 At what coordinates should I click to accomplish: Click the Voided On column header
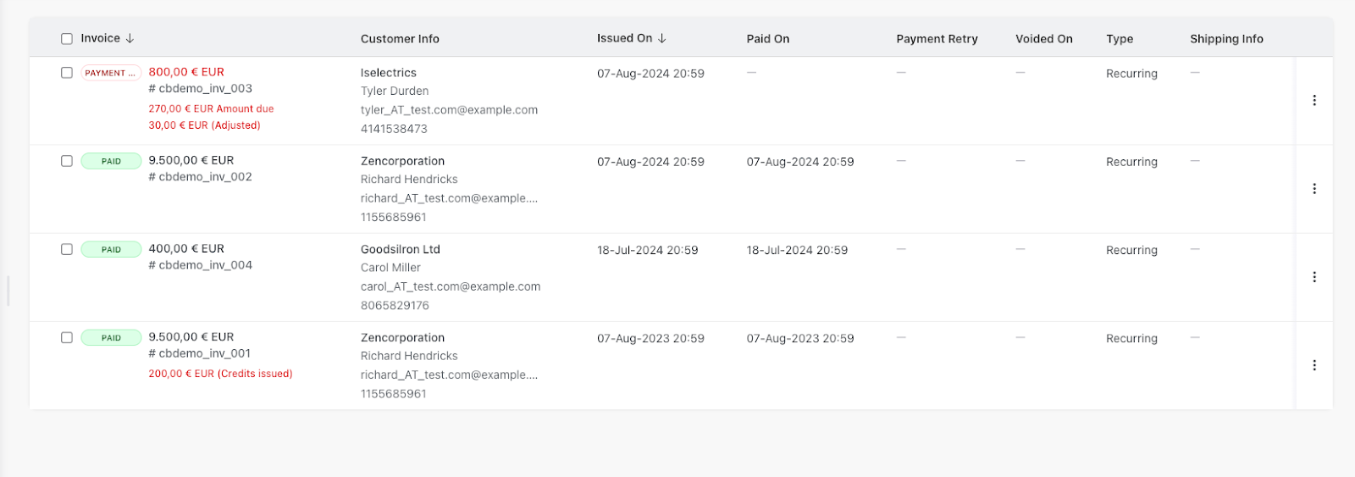coord(1043,39)
